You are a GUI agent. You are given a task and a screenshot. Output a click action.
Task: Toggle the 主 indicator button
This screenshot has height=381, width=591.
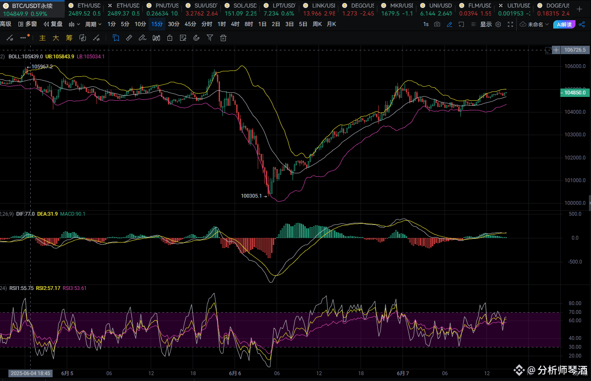42,38
